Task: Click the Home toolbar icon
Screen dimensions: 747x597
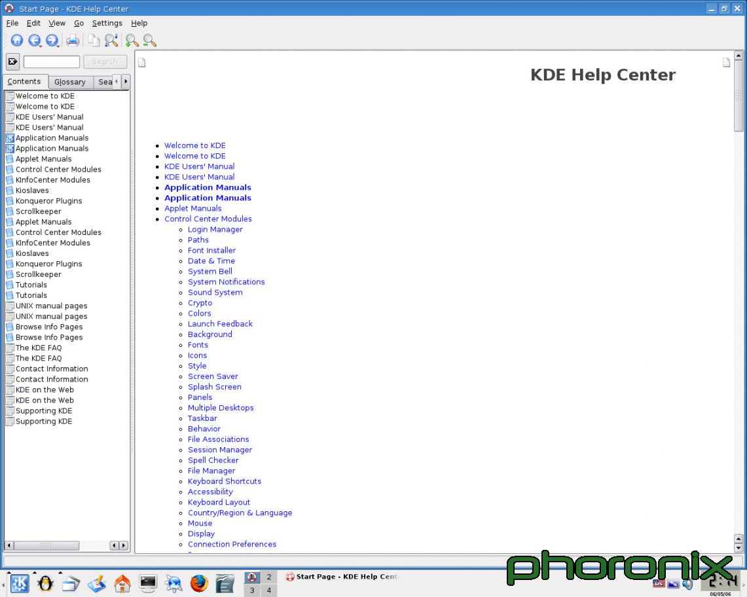Action: pos(17,41)
